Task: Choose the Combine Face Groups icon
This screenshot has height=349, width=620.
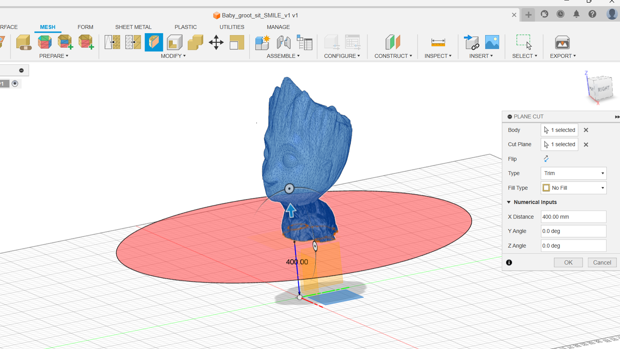Action: pos(86,42)
